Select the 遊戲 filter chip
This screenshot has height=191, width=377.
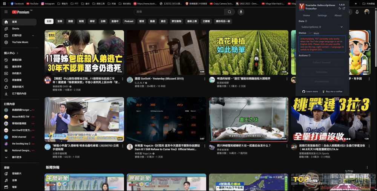71,21
